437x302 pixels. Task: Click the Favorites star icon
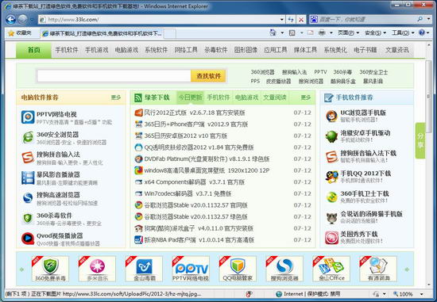[x=11, y=33]
